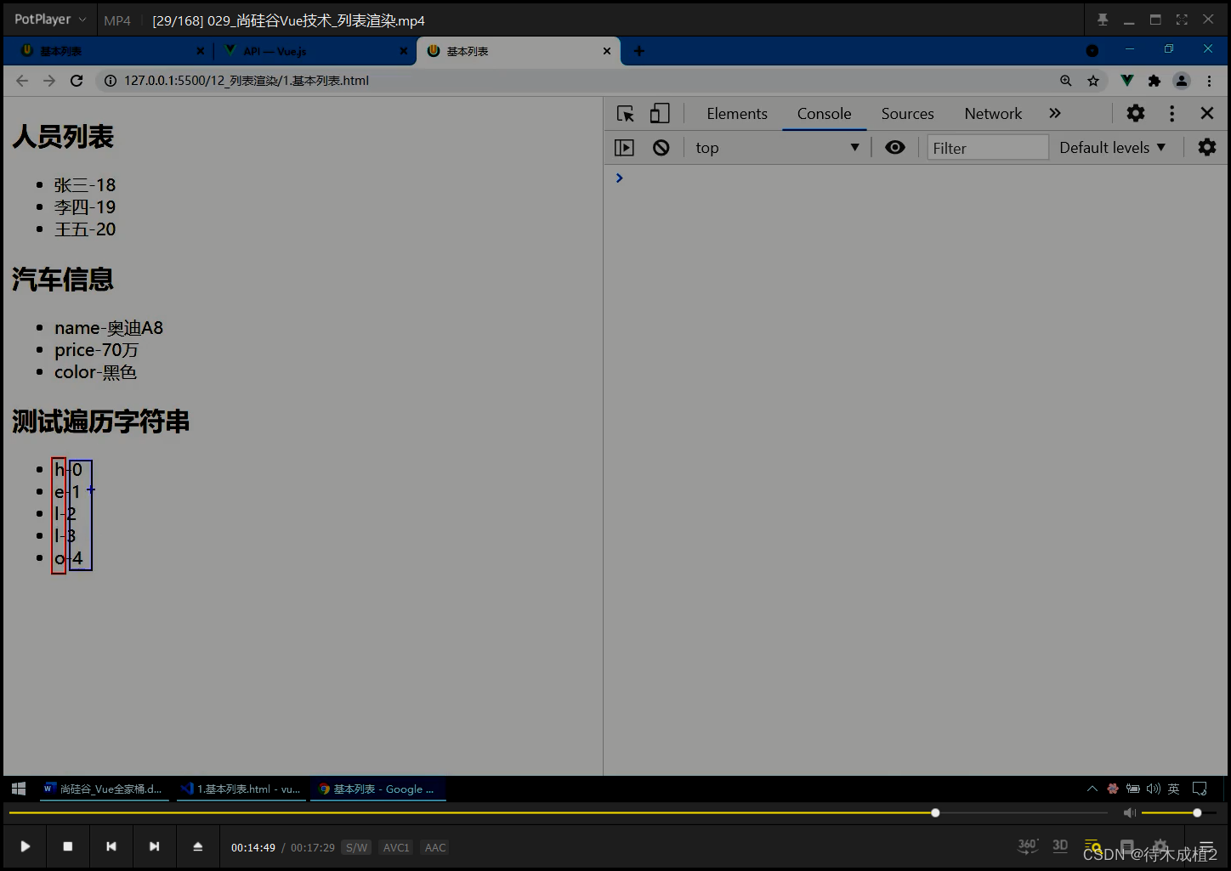Switch to the Chrome 基本列表 taskbar item

pos(378,789)
